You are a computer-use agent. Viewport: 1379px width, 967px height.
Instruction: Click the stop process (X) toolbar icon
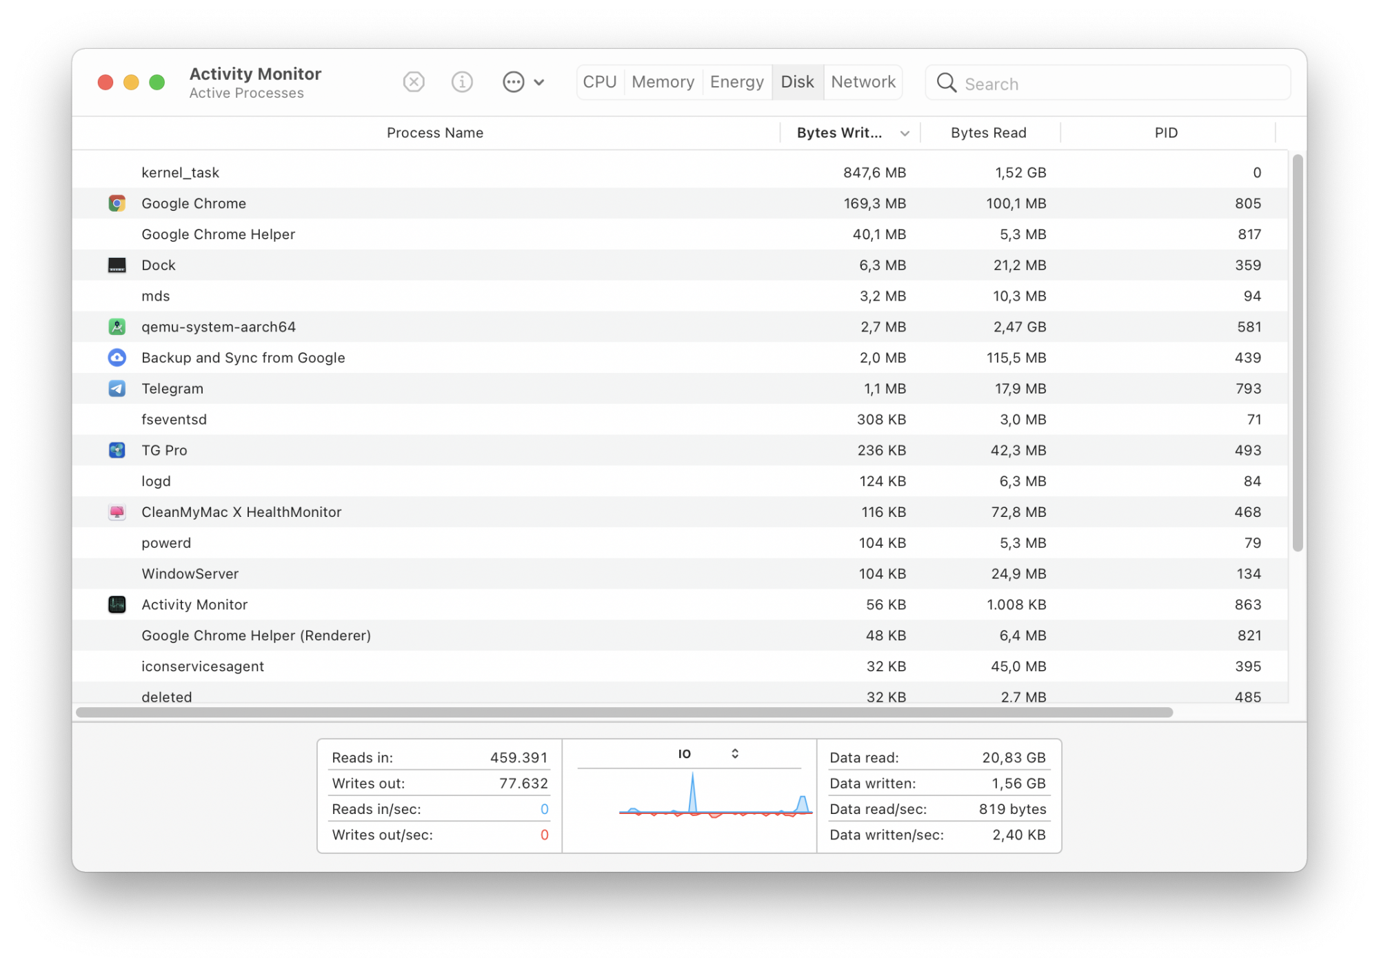[x=413, y=82]
